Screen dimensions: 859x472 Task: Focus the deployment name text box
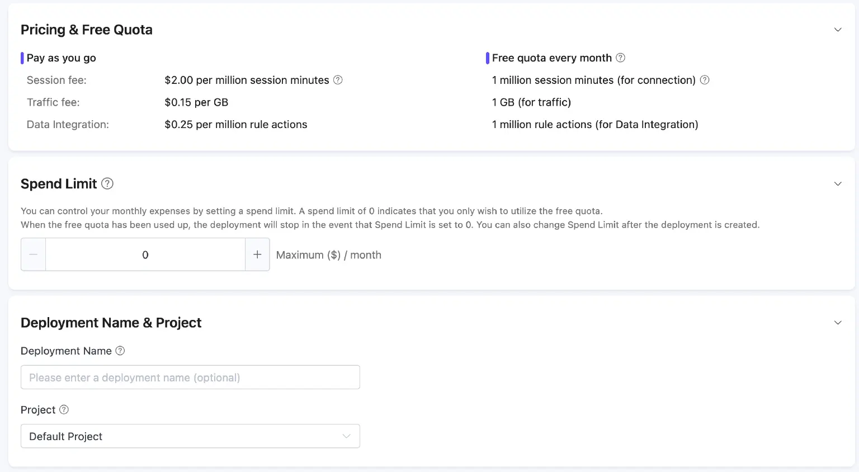[x=190, y=377]
